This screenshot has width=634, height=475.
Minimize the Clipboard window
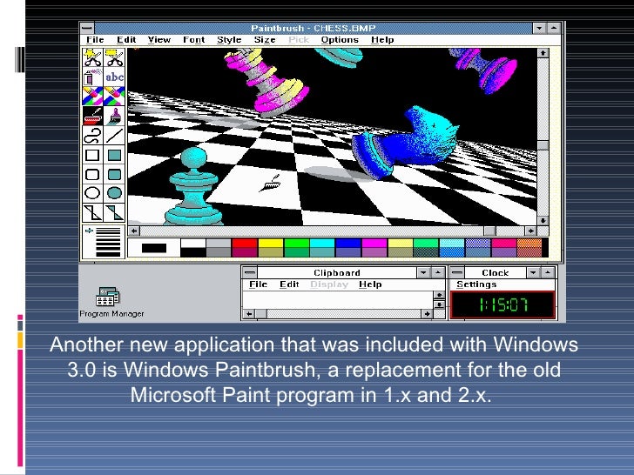pyautogui.click(x=423, y=272)
